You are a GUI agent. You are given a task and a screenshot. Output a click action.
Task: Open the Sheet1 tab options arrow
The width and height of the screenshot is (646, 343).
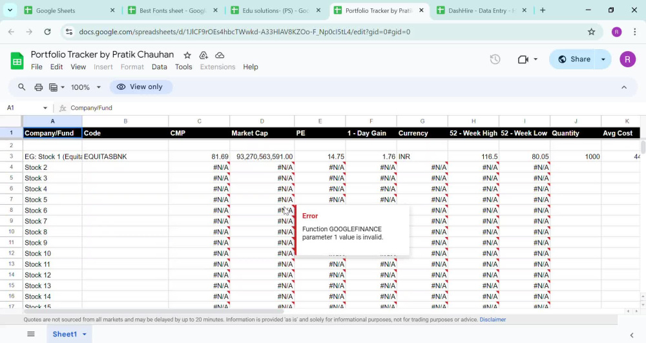(x=85, y=334)
